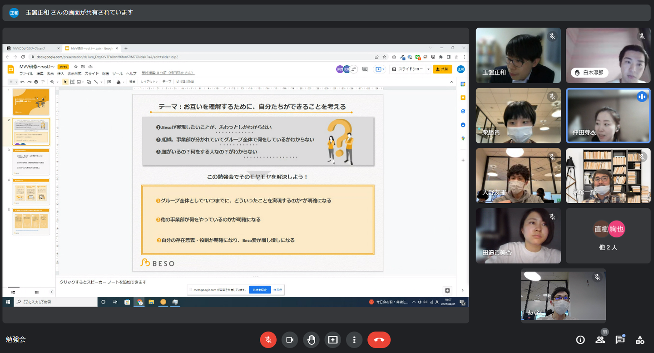Star the MVV研修 presentation
654x353 pixels.
click(x=76, y=67)
